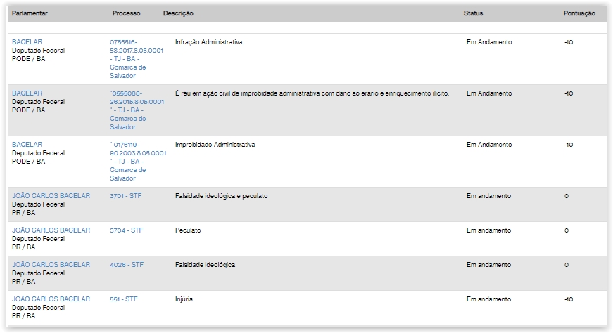
Task: Click the Pontuação column header
Action: pyautogui.click(x=579, y=14)
